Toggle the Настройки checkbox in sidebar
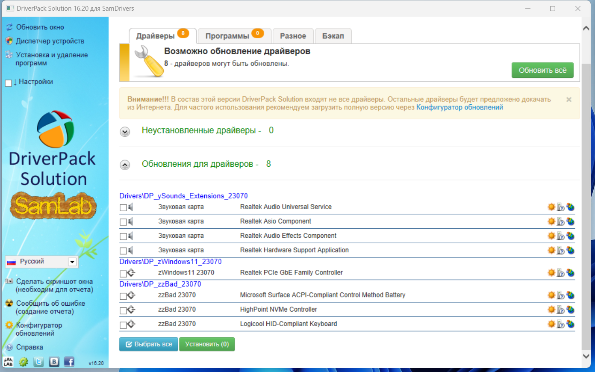This screenshot has width=595, height=372. tap(8, 83)
